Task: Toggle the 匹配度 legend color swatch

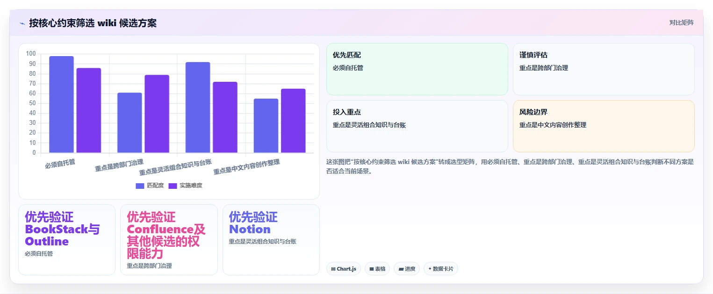Action: 140,186
